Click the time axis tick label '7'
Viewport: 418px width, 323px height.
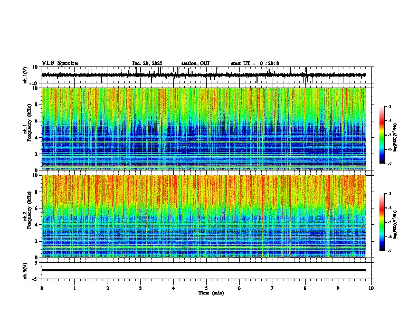coord(272,288)
